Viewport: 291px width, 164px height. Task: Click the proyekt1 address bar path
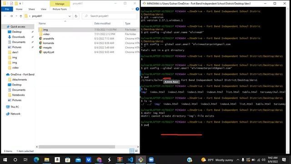(x=37, y=16)
